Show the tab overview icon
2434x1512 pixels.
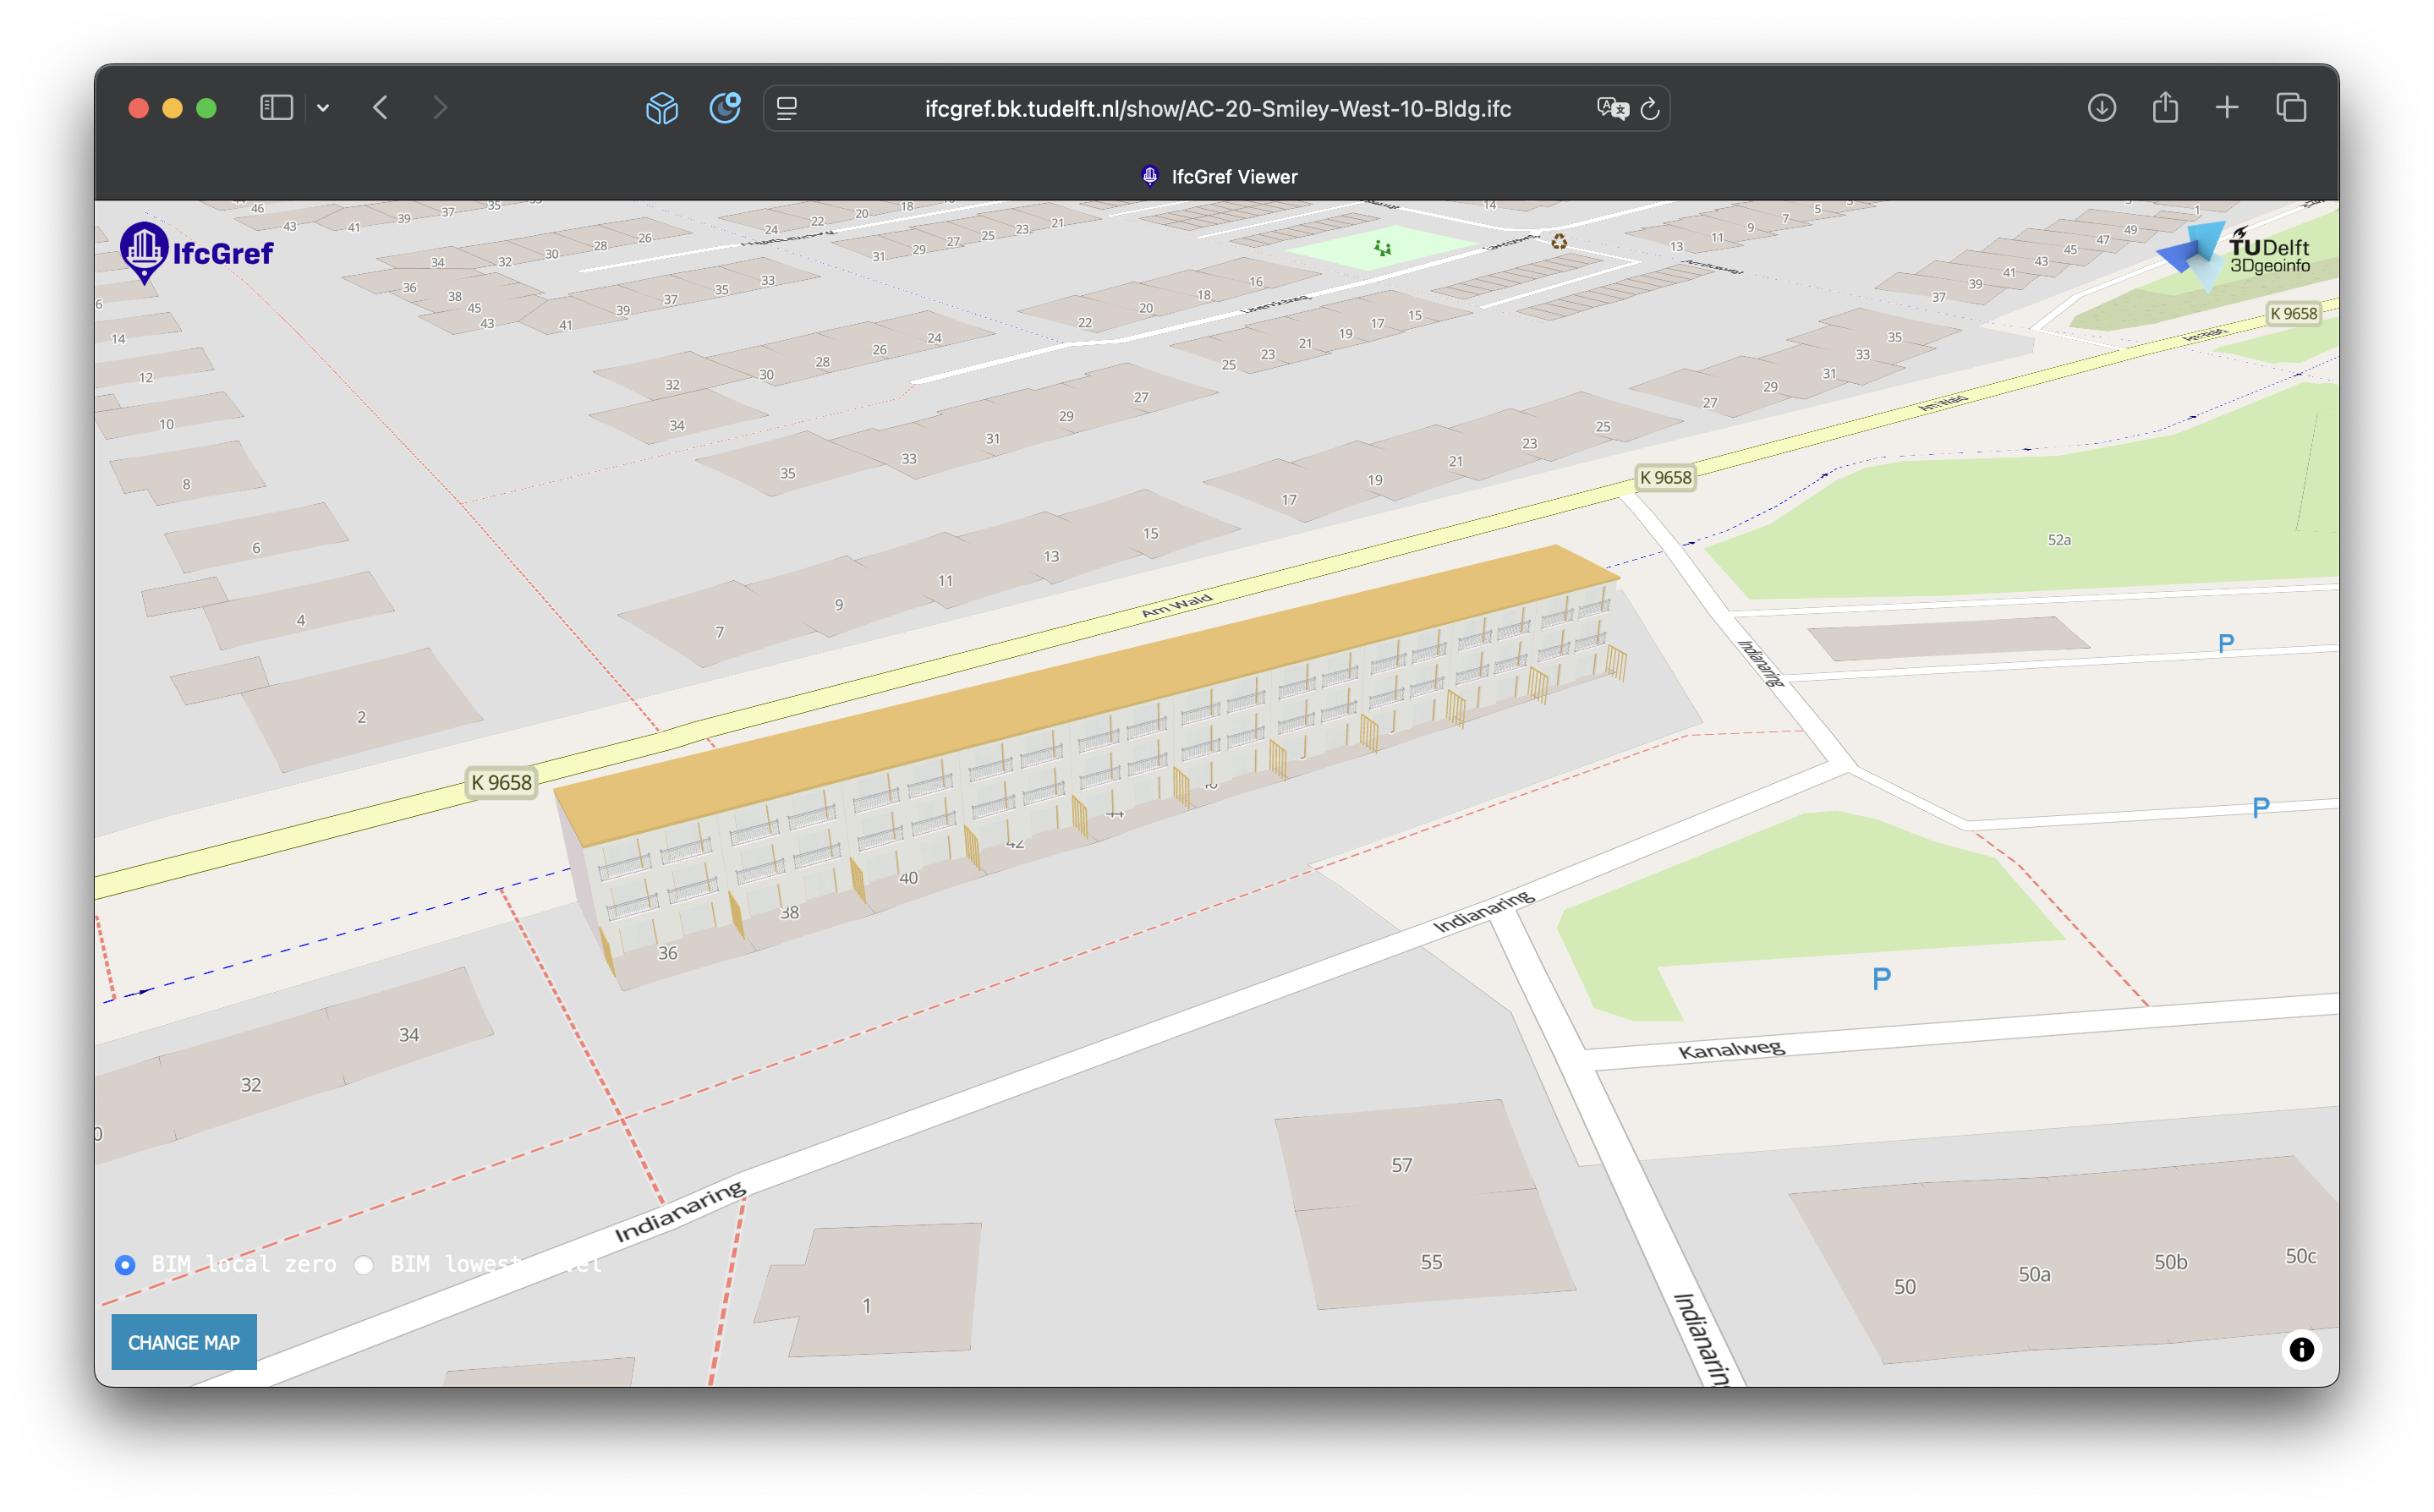(2291, 108)
